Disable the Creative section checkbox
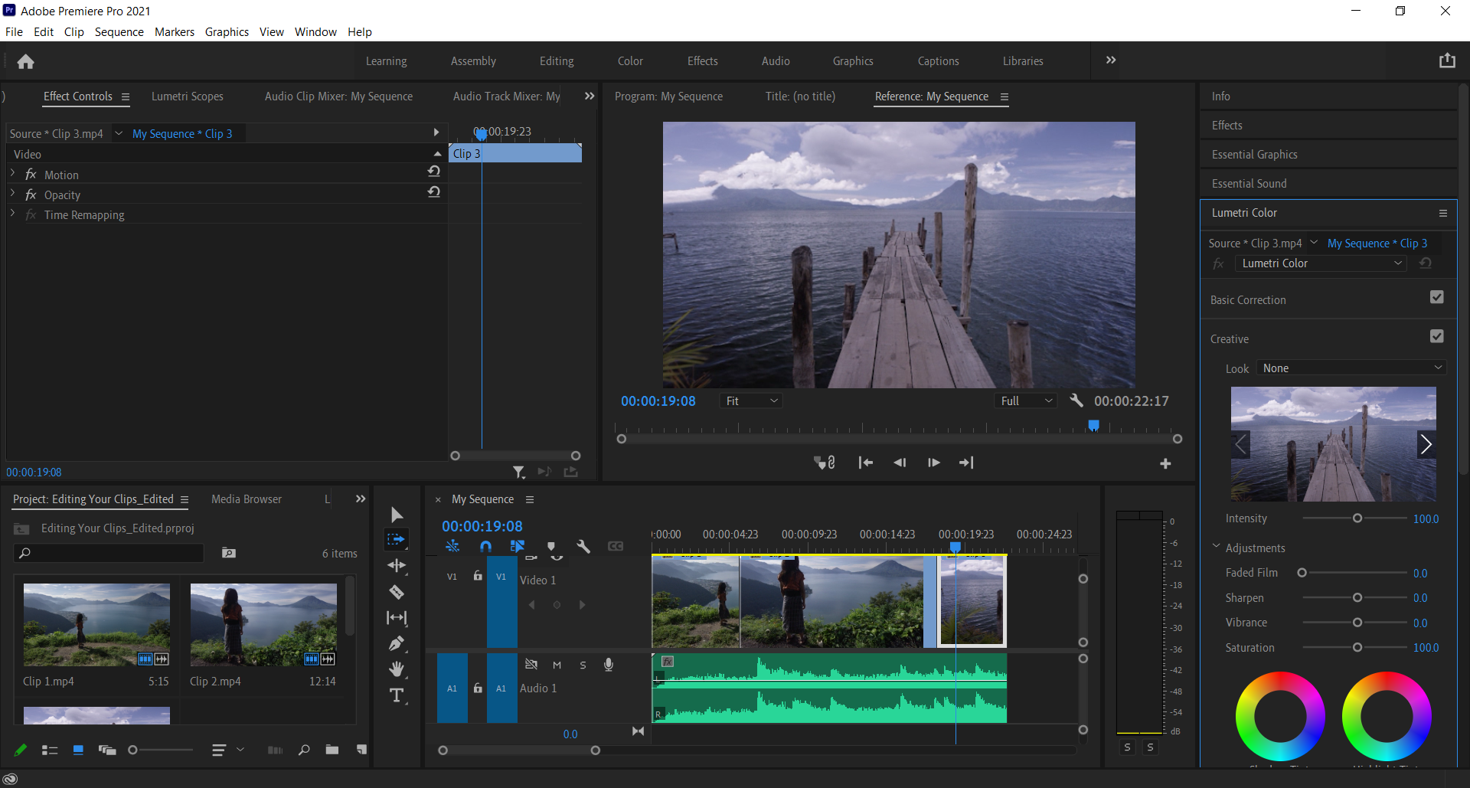Viewport: 1470px width, 788px height. (x=1436, y=336)
